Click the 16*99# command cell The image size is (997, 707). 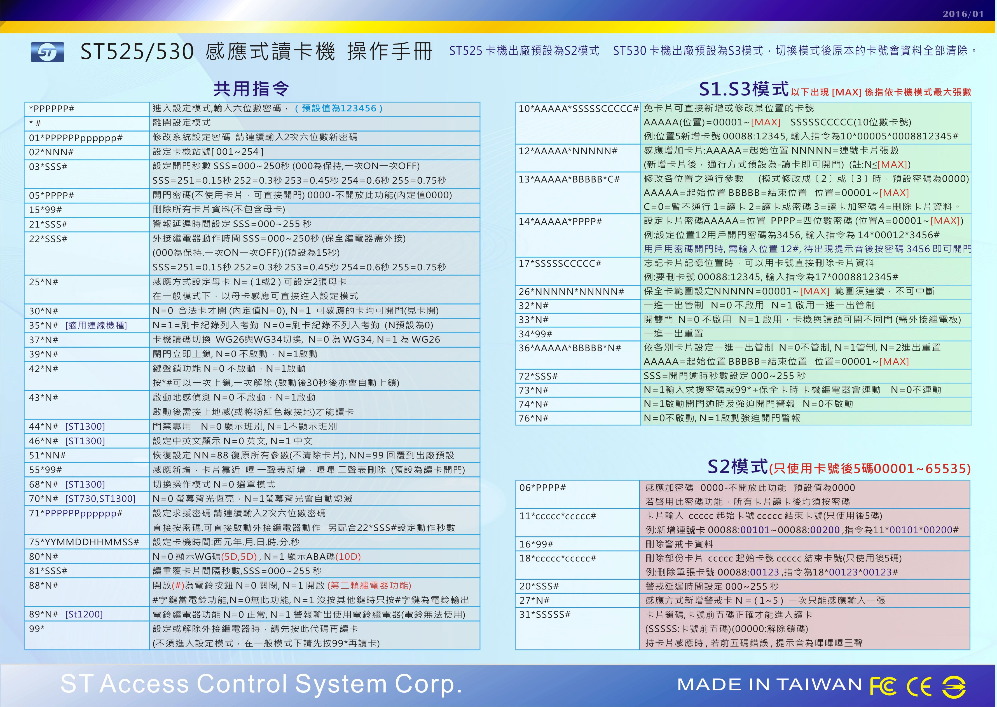tap(578, 544)
